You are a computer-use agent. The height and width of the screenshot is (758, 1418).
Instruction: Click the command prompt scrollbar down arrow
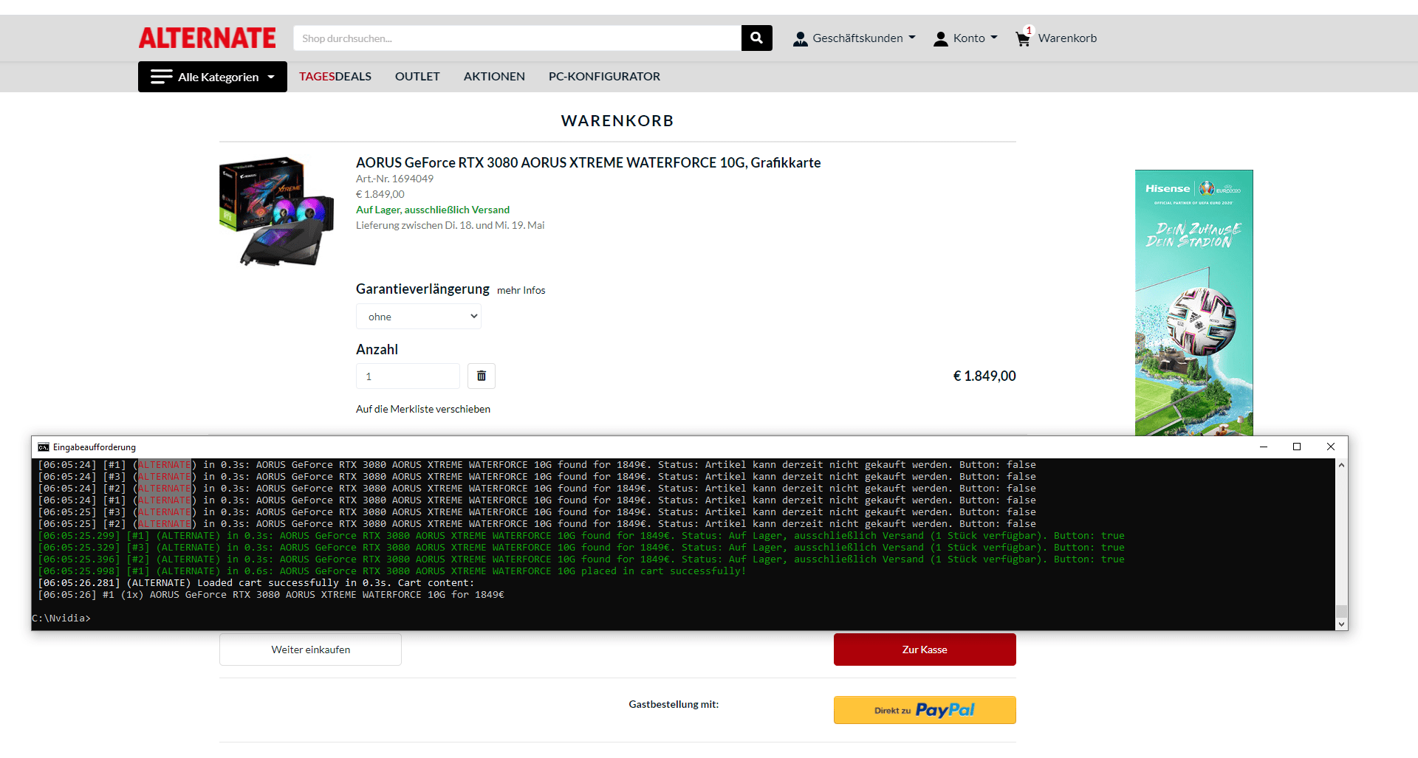pyautogui.click(x=1342, y=624)
